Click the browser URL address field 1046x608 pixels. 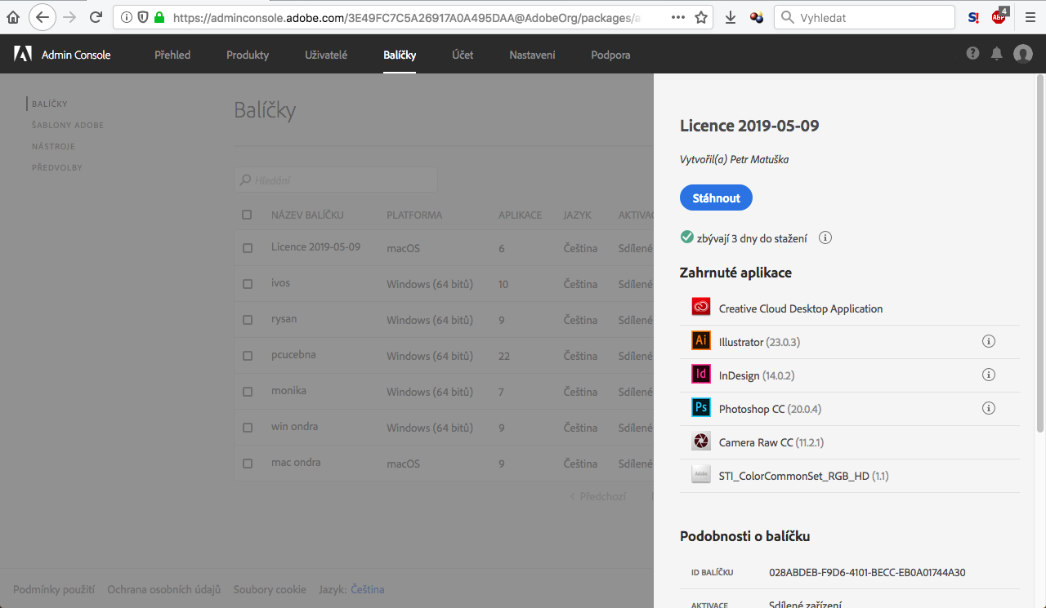(x=413, y=17)
